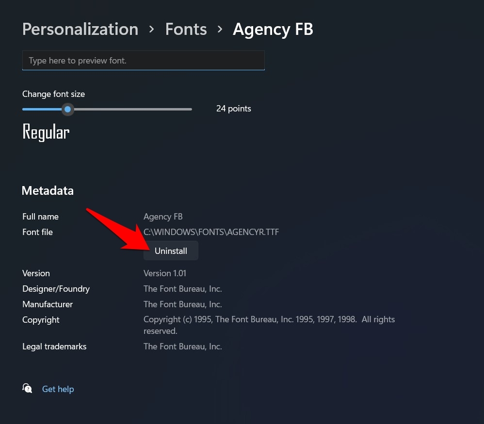
Task: Click the Get help chat icon
Action: [27, 389]
